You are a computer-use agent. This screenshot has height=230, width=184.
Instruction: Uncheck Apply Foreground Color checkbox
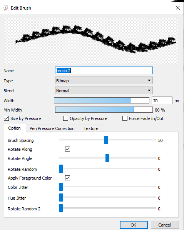tap(67, 178)
